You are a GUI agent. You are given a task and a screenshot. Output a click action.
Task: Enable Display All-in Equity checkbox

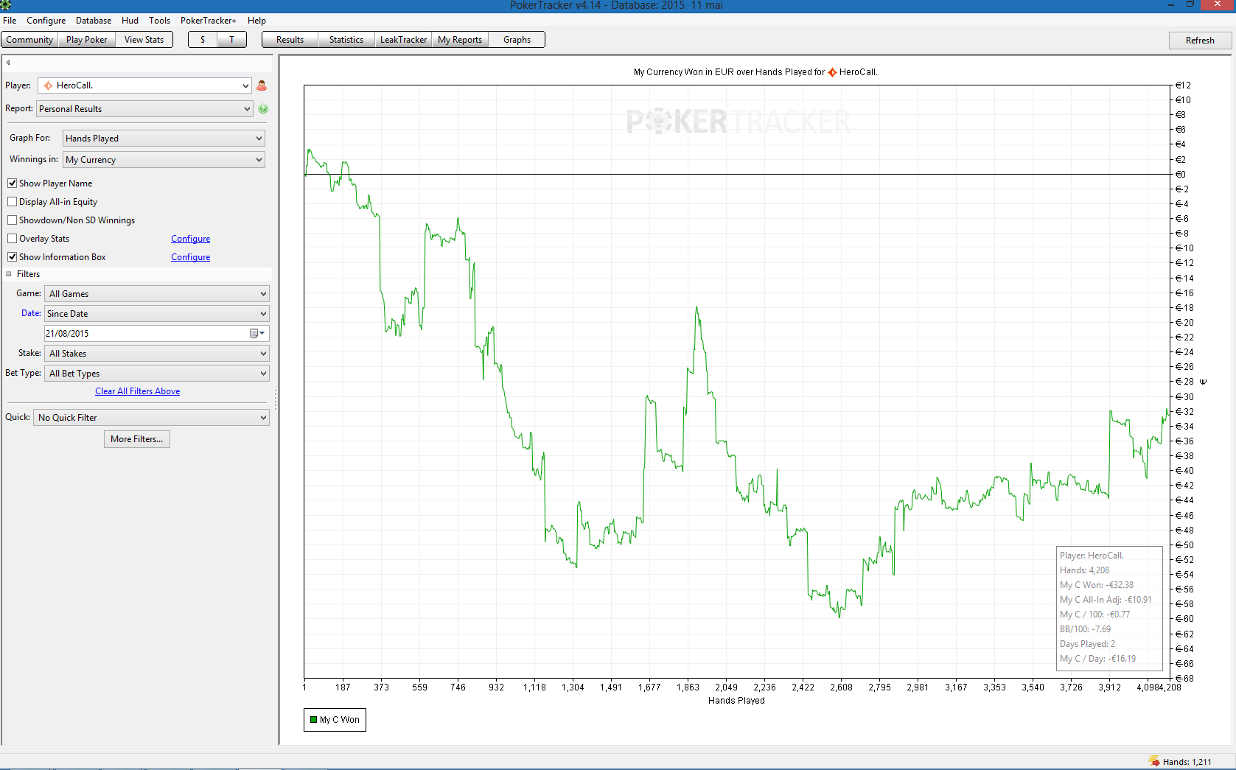12,202
